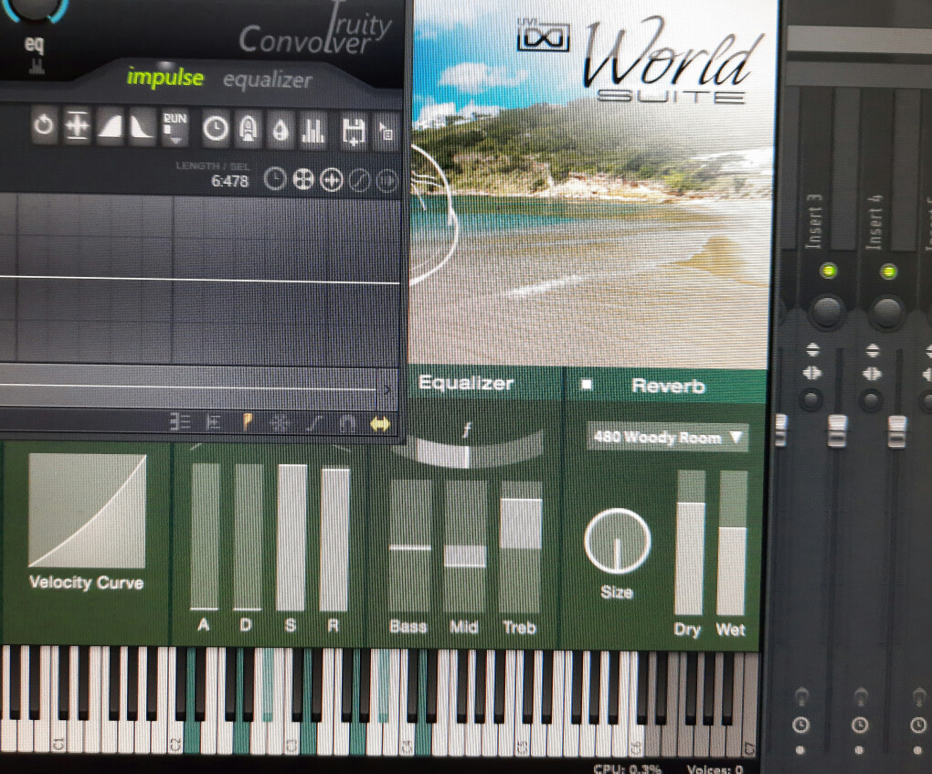932x774 pixels.
Task: Toggle the slide line icon in envelope bar
Action: pyautogui.click(x=313, y=423)
